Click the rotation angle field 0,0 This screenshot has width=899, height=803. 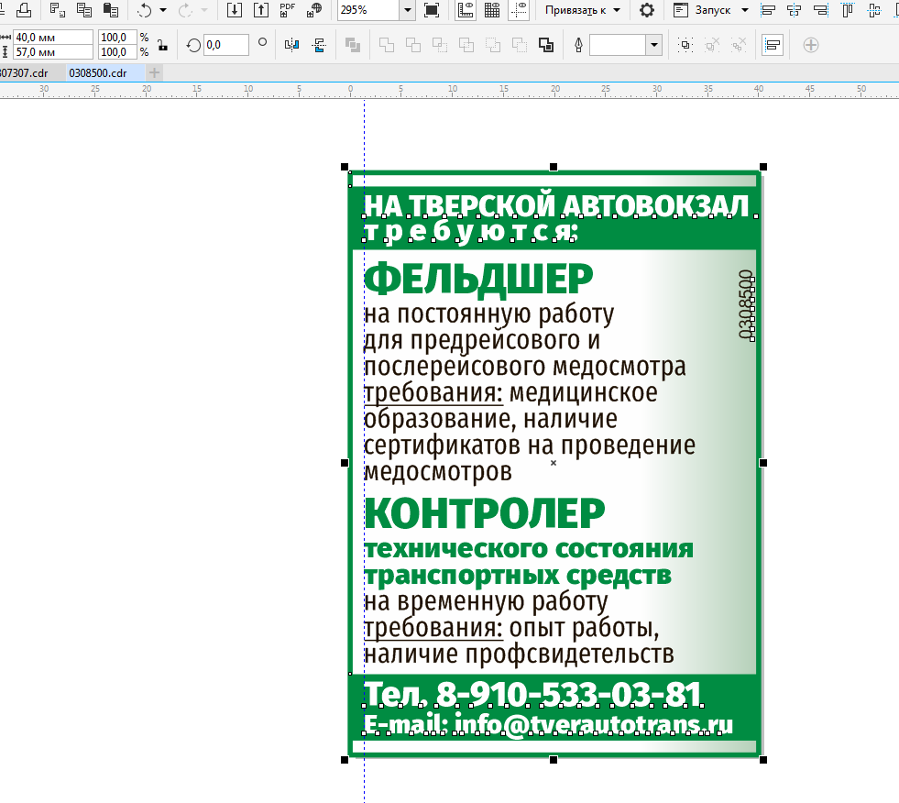[x=226, y=45]
